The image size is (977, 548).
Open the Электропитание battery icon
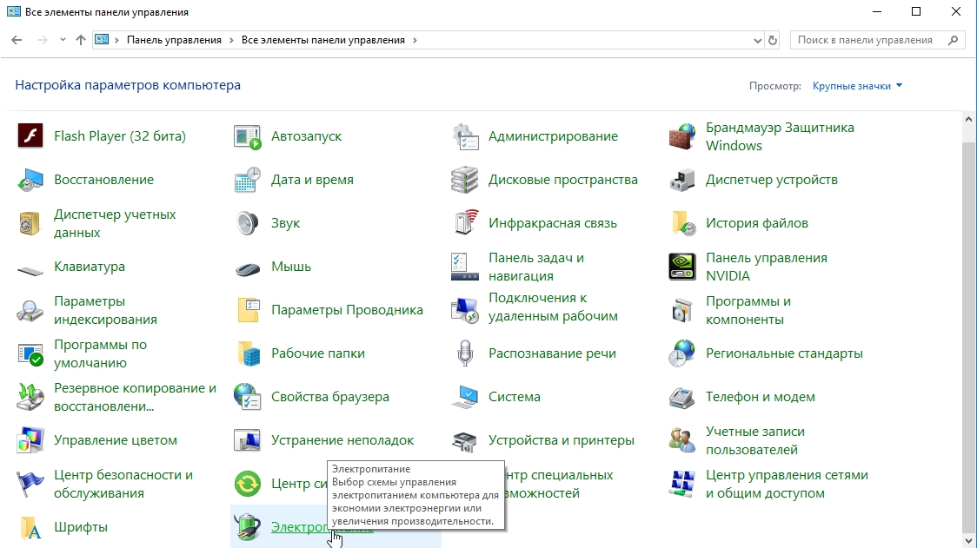pyautogui.click(x=248, y=527)
